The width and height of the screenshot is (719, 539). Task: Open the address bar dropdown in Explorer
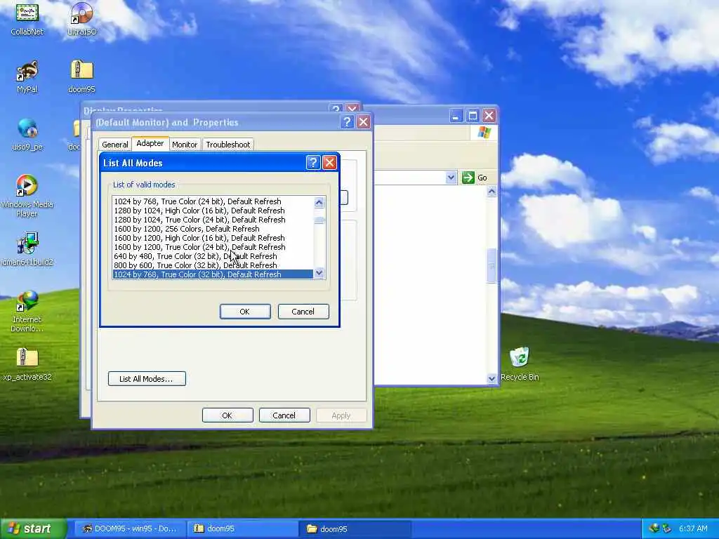tap(451, 178)
